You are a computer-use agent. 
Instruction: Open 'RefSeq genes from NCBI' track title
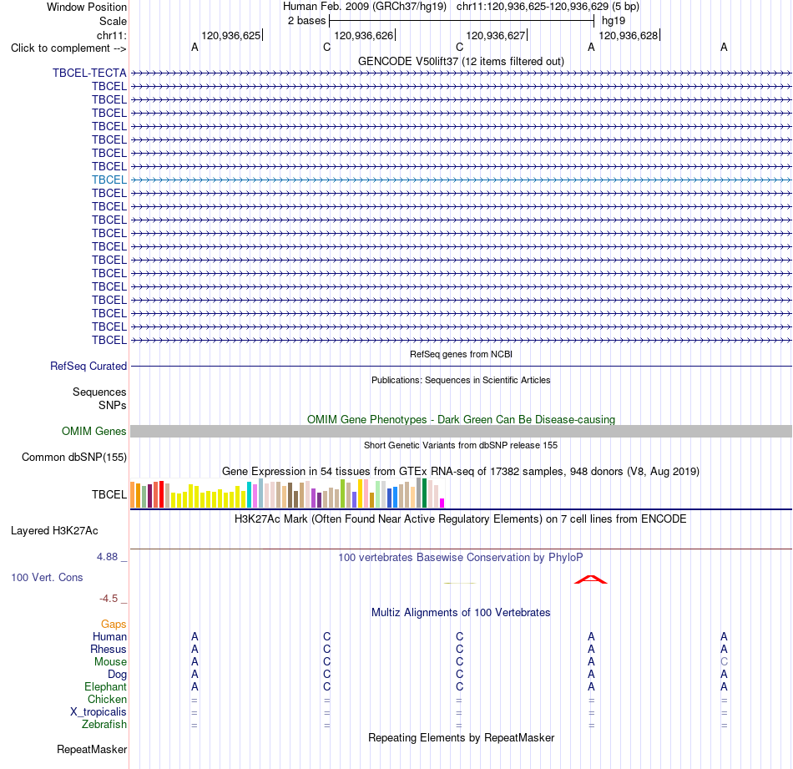(462, 354)
